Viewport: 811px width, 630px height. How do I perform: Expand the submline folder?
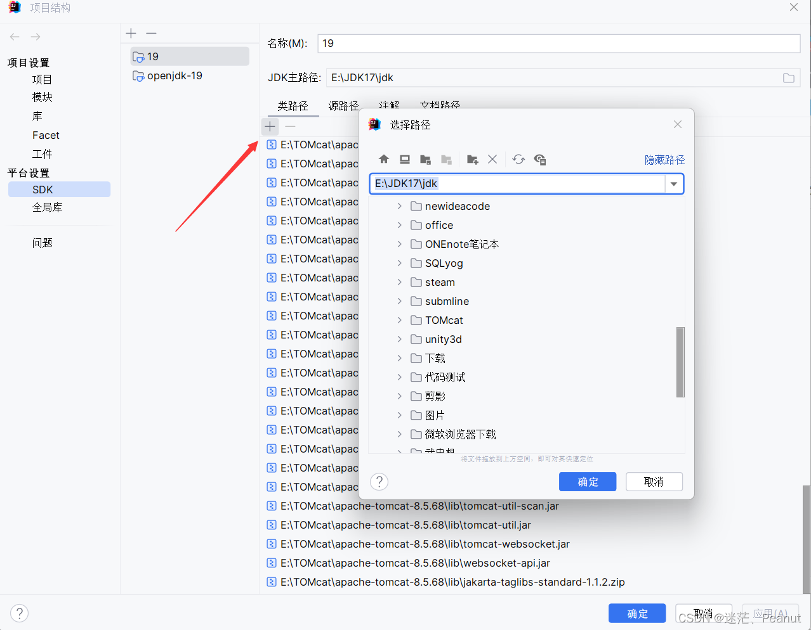[x=399, y=301]
